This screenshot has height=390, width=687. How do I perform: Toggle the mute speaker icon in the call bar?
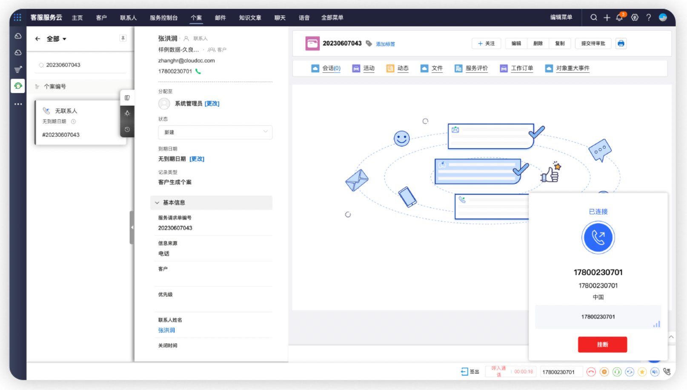pyautogui.click(x=655, y=372)
